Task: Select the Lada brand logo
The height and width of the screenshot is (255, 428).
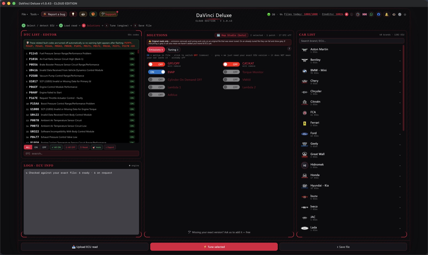Action: click(x=305, y=228)
